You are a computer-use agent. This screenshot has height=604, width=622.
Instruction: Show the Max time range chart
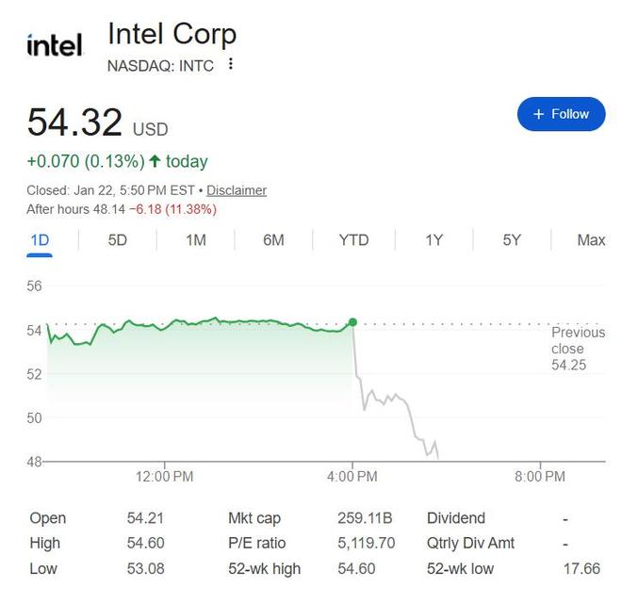tap(591, 240)
